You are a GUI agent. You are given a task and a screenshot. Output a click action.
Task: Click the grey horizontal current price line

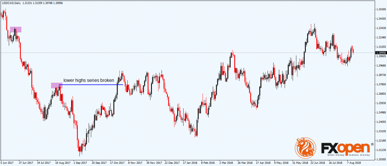click(189, 52)
